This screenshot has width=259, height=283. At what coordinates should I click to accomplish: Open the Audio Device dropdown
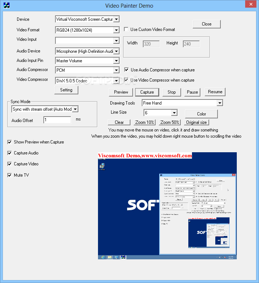(117, 51)
